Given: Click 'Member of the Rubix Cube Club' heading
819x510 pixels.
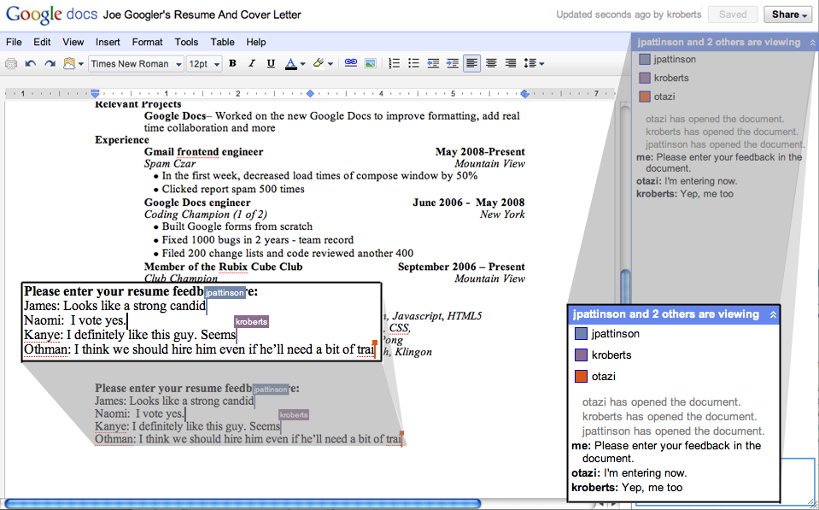Looking at the screenshot, I should (224, 267).
